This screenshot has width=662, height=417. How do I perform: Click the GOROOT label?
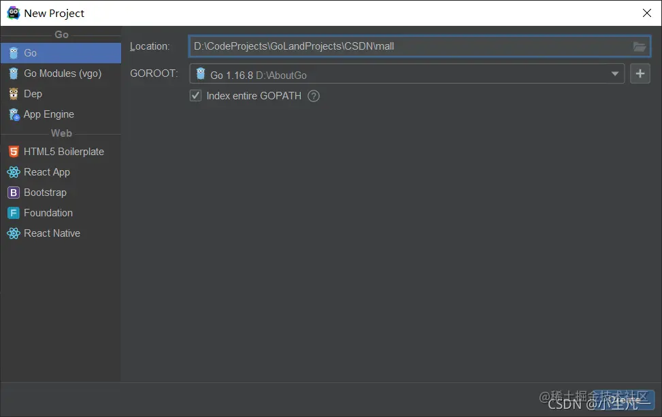pyautogui.click(x=154, y=73)
